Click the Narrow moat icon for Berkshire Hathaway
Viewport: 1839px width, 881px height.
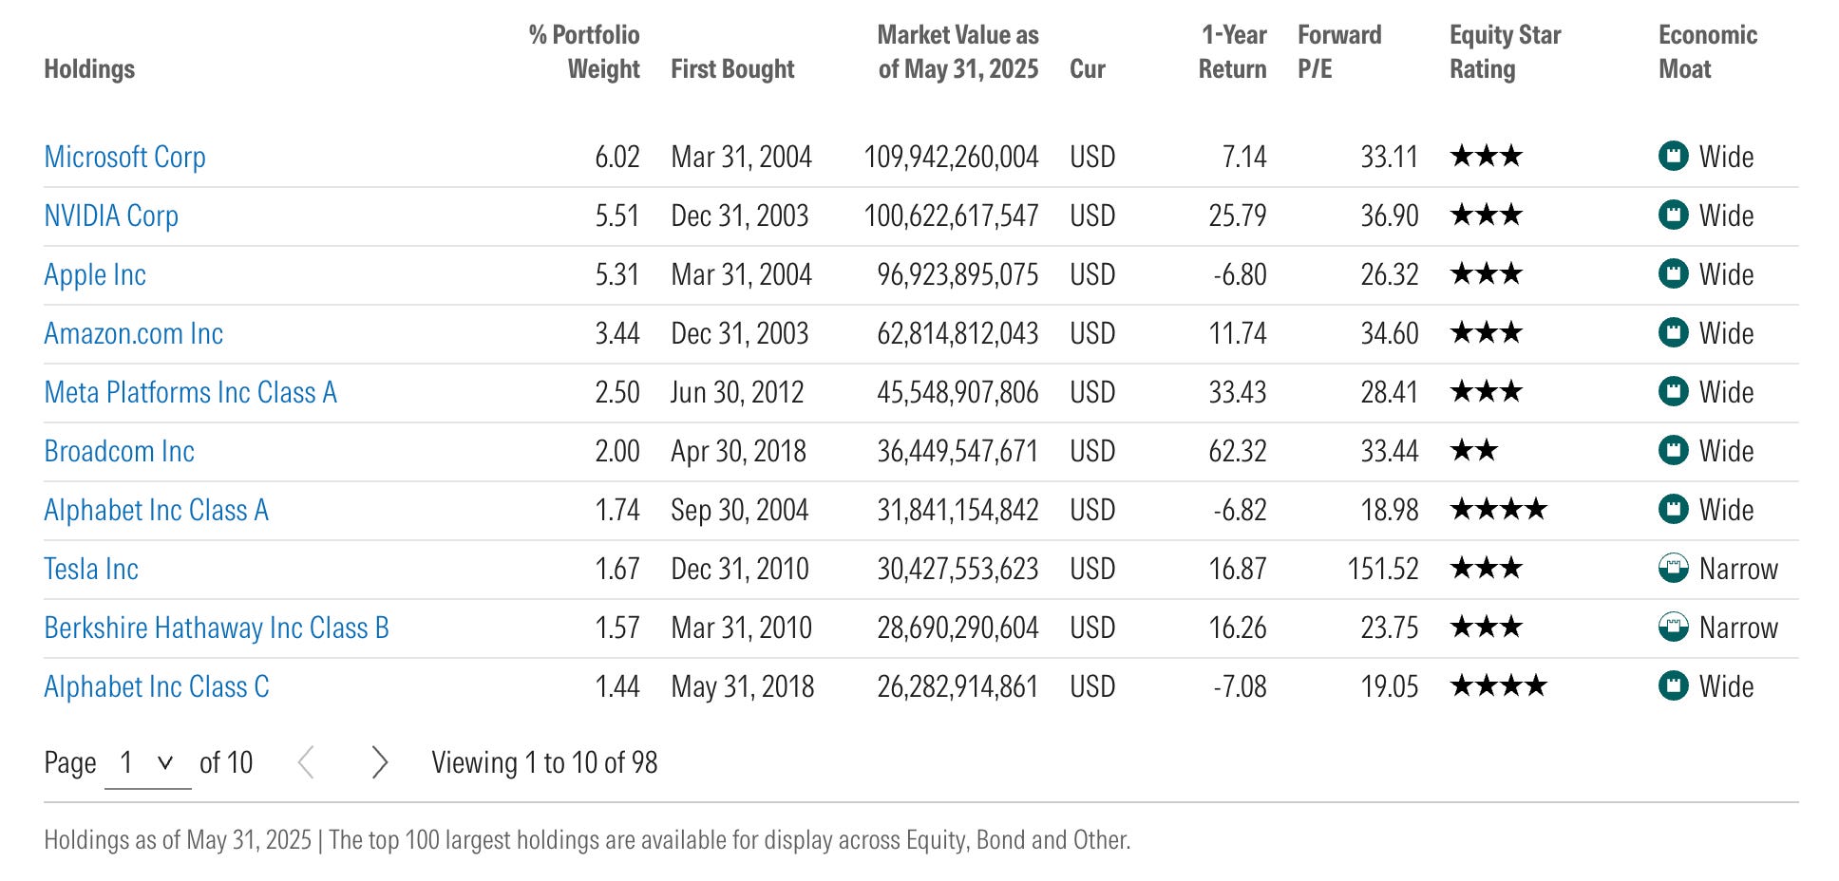[x=1673, y=627]
